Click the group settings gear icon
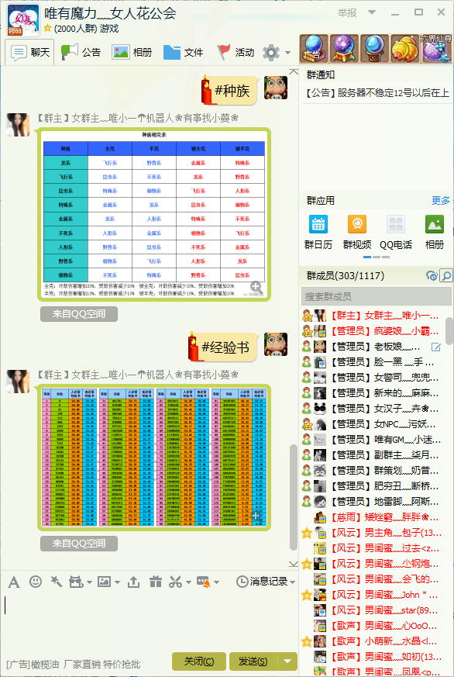This screenshot has width=454, height=677. 271,53
